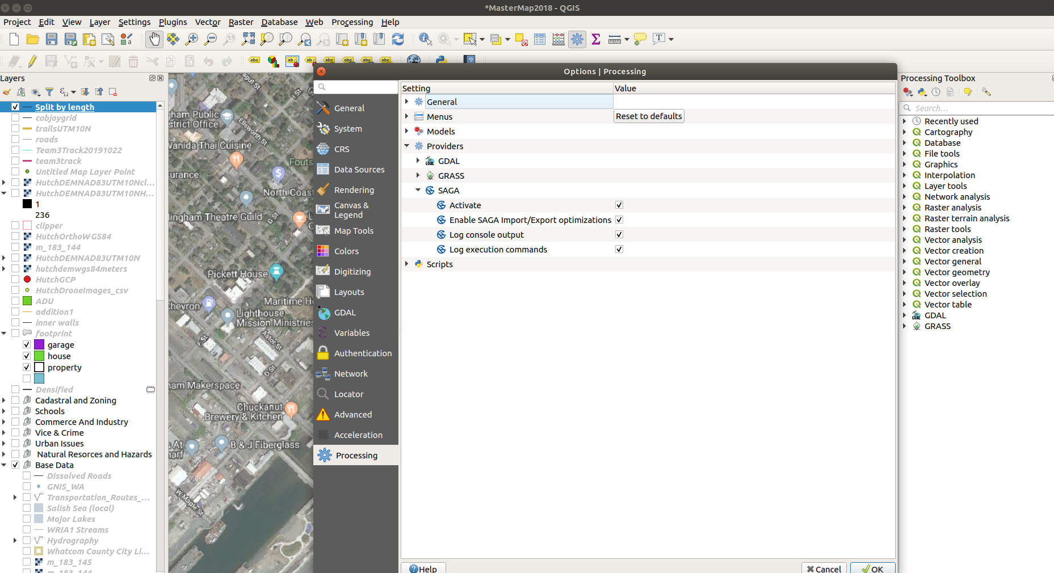
Task: Open the Models menu icon in Processing Toolbox
Action: tap(908, 92)
